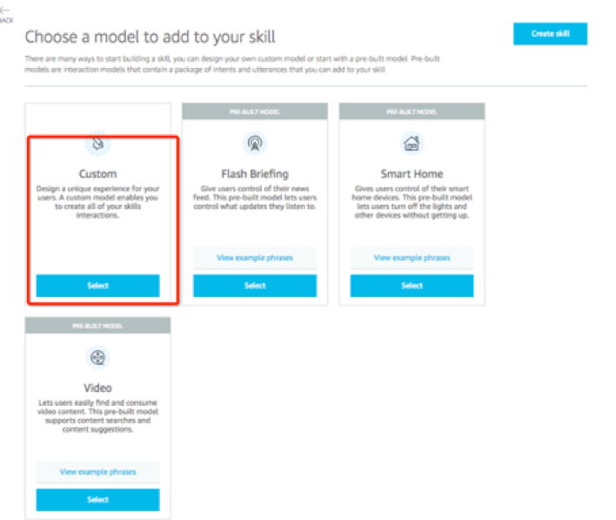Click the Pre-built Model header on Video card
The width and height of the screenshot is (616, 520).
[97, 326]
